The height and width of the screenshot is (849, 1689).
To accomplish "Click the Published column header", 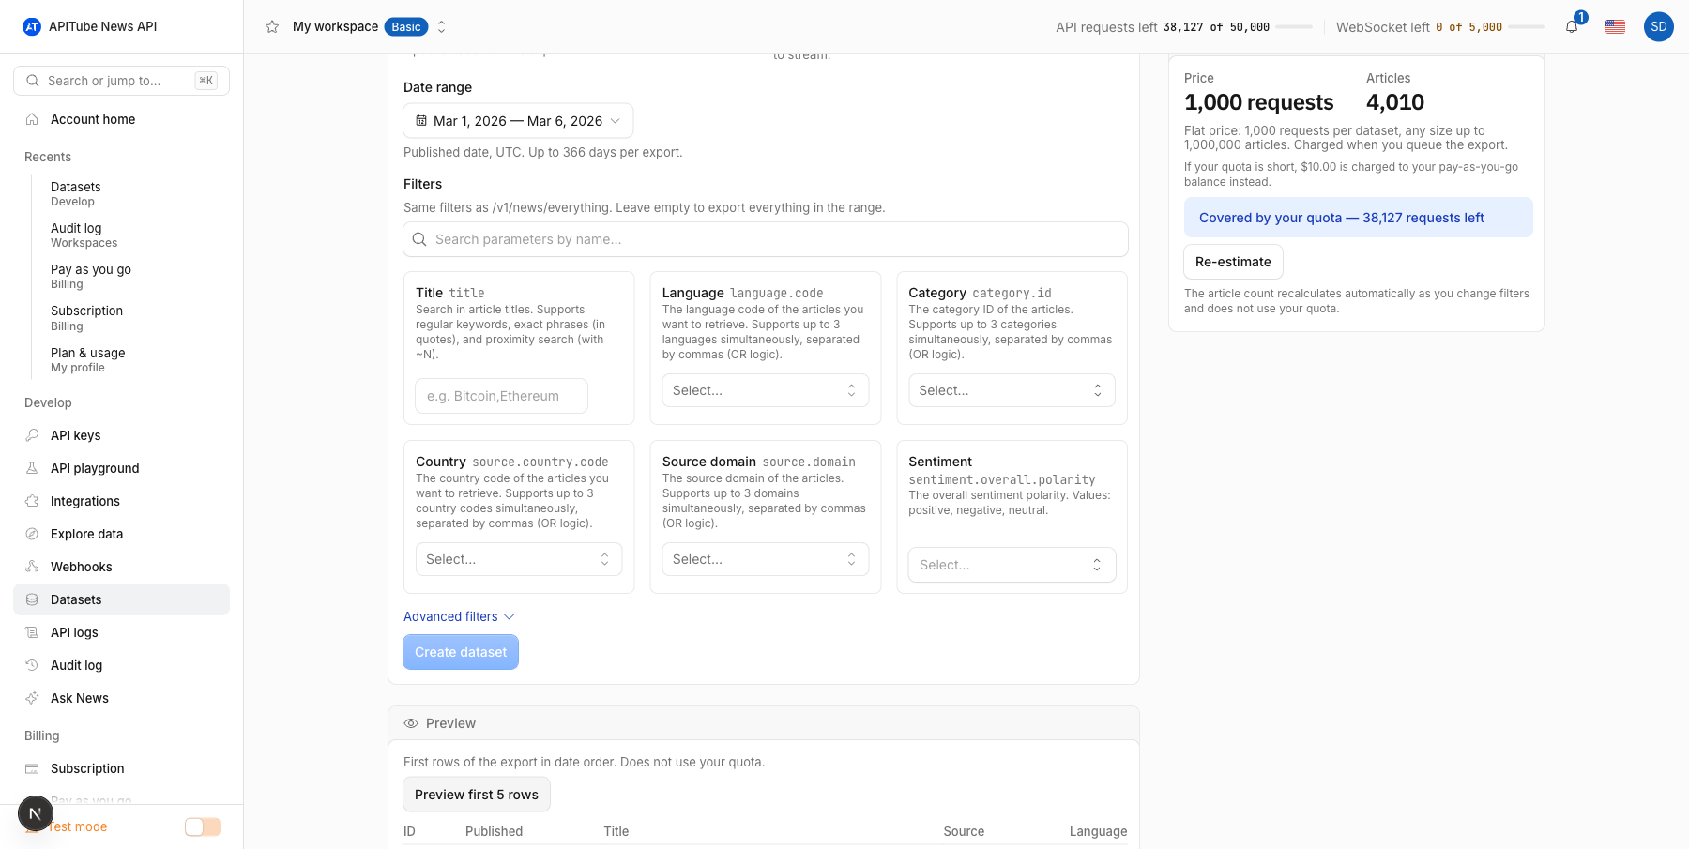I will click(494, 831).
